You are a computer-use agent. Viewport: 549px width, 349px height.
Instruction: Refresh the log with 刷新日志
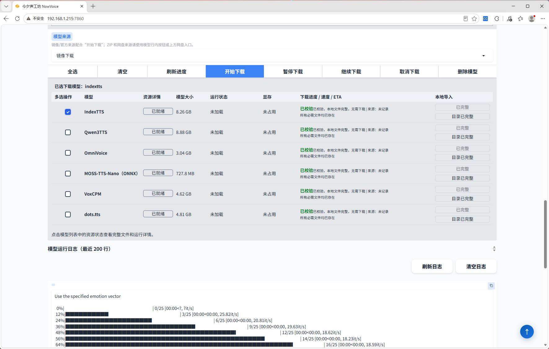coord(432,267)
